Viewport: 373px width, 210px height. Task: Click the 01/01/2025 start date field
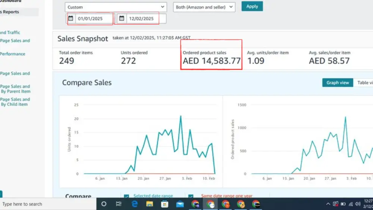click(94, 19)
